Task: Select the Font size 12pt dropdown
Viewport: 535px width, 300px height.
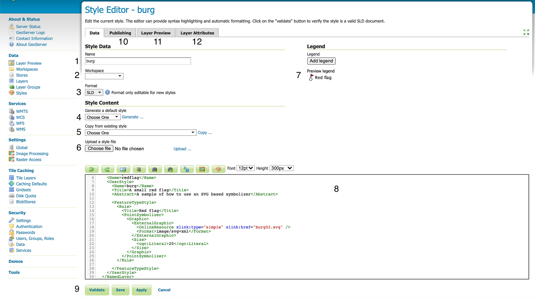Action: coord(246,168)
